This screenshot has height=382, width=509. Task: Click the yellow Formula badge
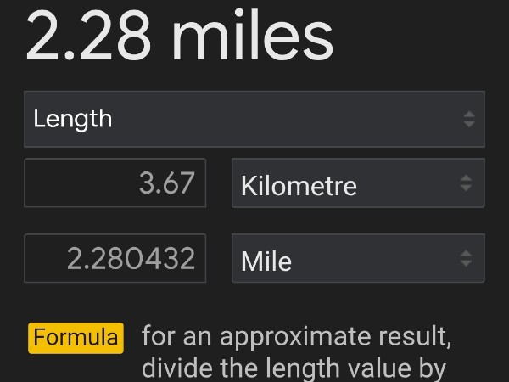[x=76, y=338]
